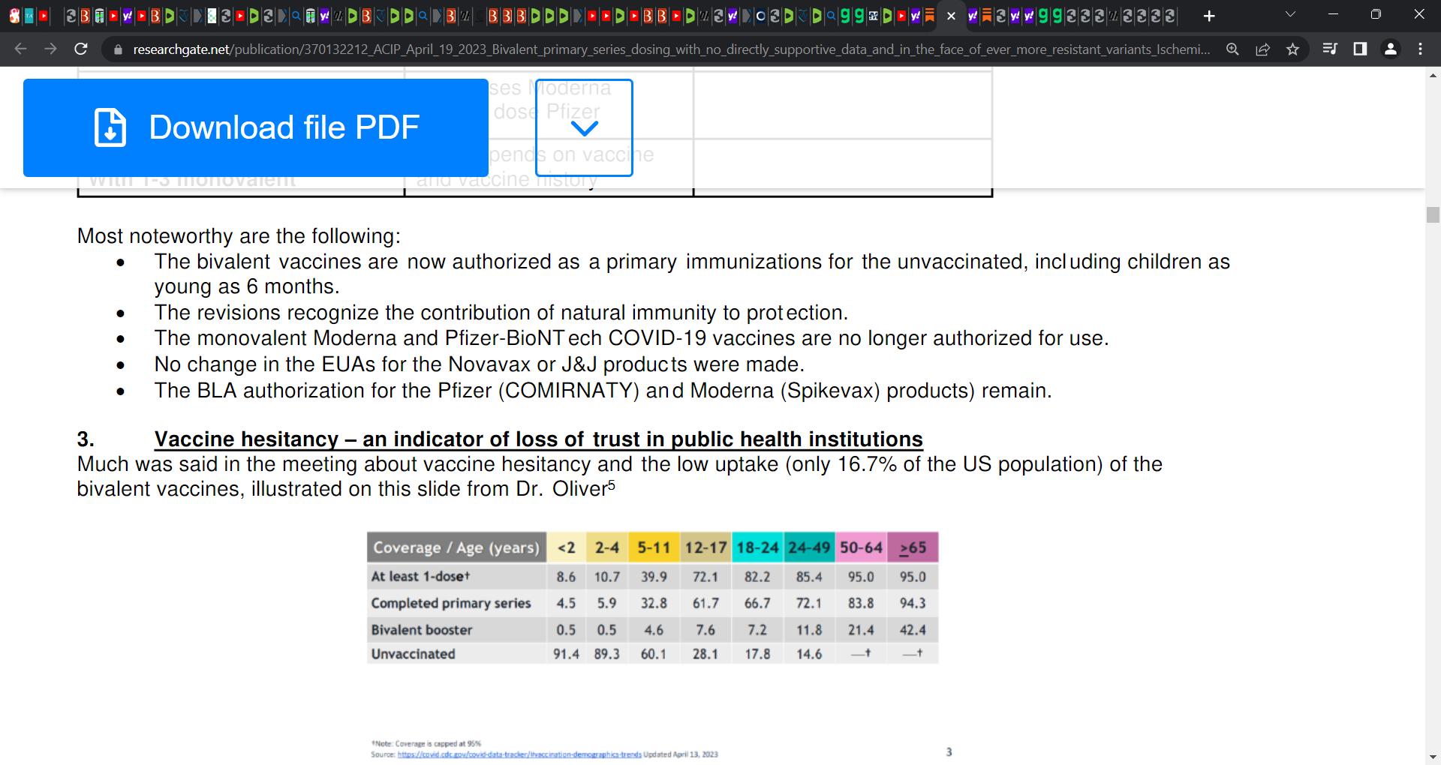Viewport: 1441px width, 765px height.
Task: Click the 'Note: Coverage is capped at 95%' footnote
Action: [x=426, y=744]
